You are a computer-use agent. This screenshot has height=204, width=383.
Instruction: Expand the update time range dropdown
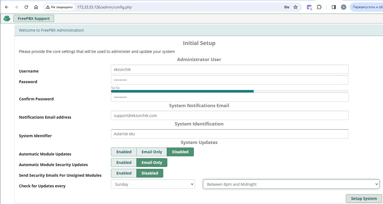pos(291,184)
